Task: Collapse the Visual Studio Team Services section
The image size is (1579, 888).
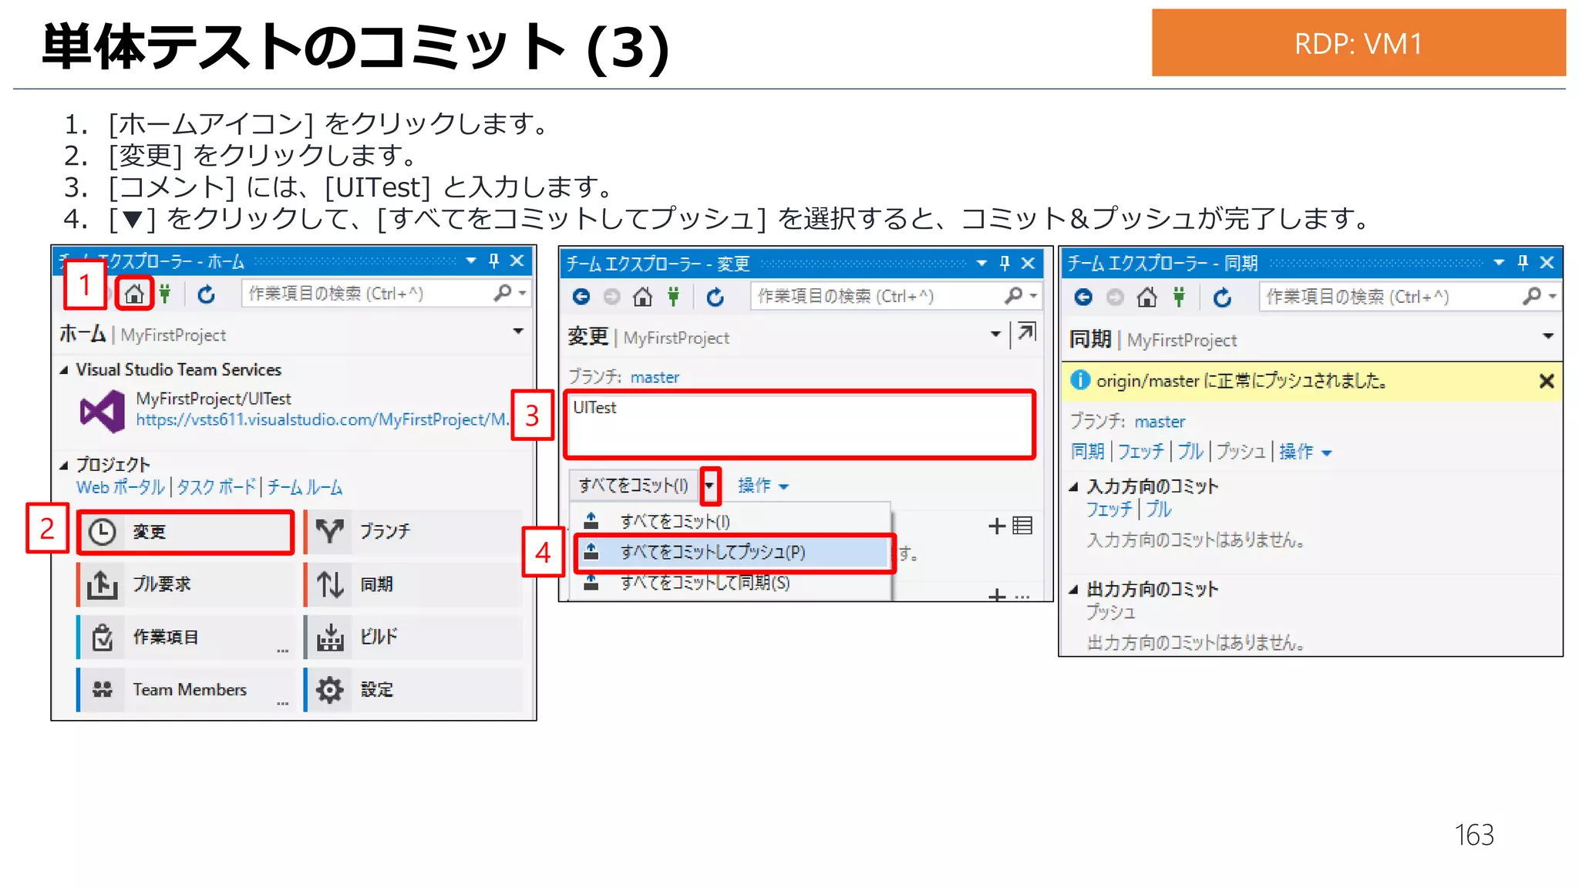Action: coord(64,370)
